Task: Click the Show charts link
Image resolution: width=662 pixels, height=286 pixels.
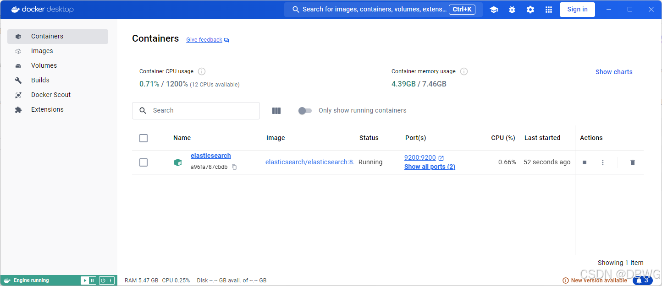Action: (x=614, y=72)
